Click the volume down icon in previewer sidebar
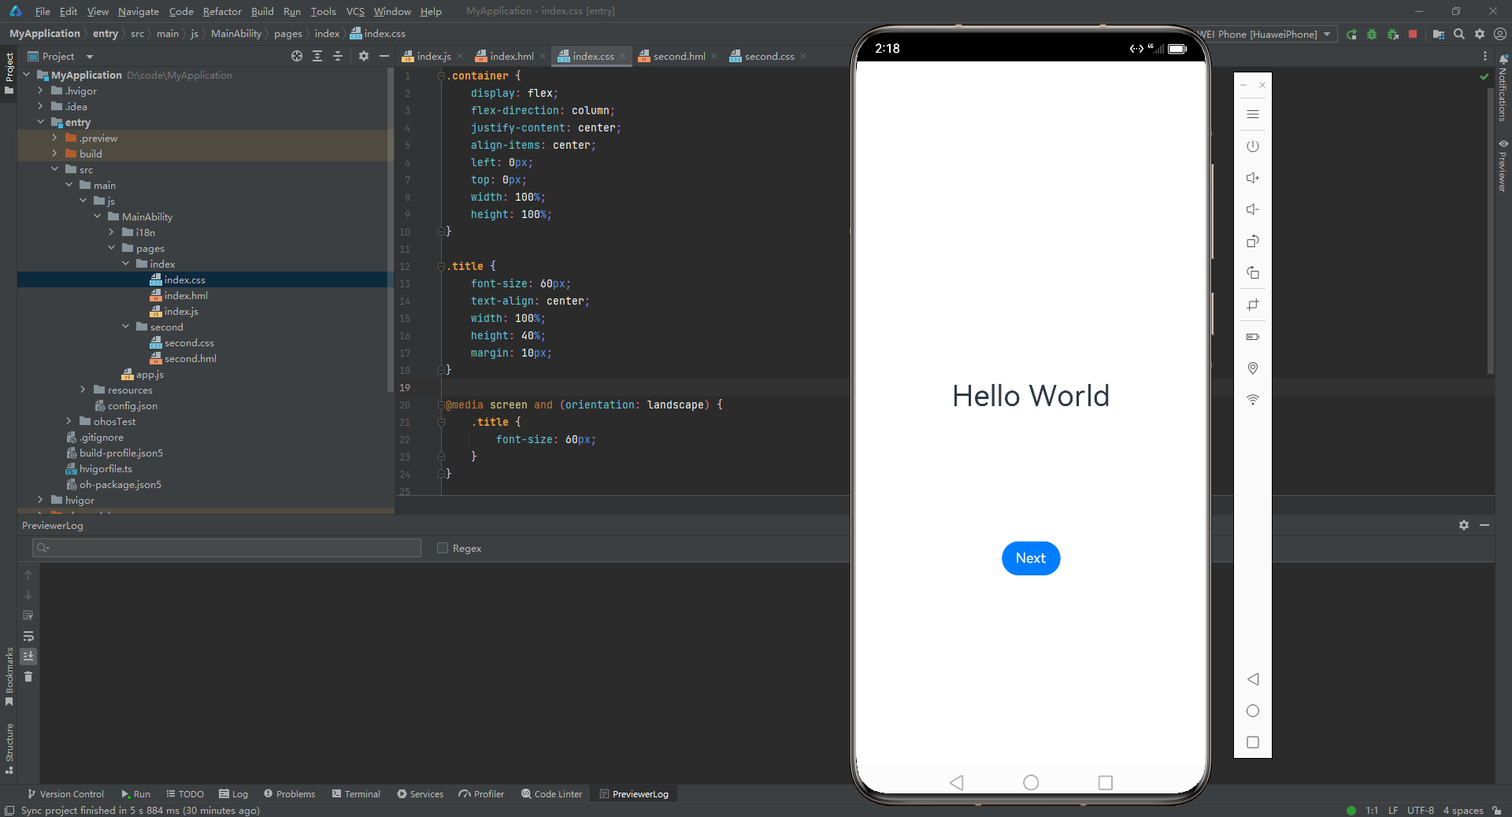Image resolution: width=1512 pixels, height=817 pixels. click(1253, 209)
